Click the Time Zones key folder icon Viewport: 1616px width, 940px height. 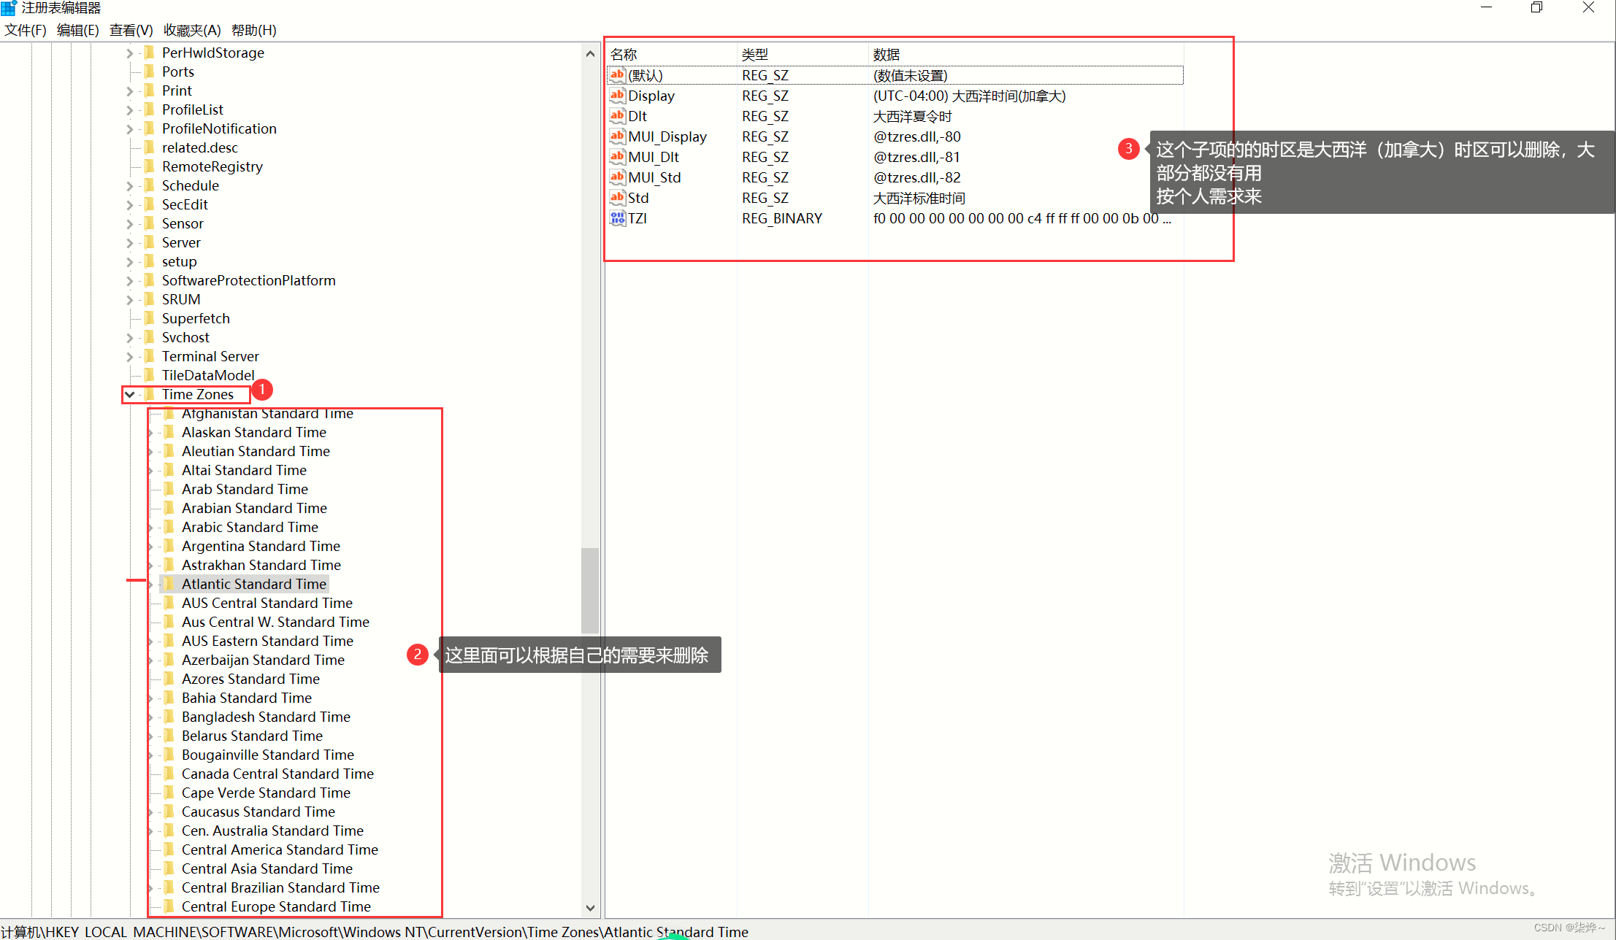point(149,394)
